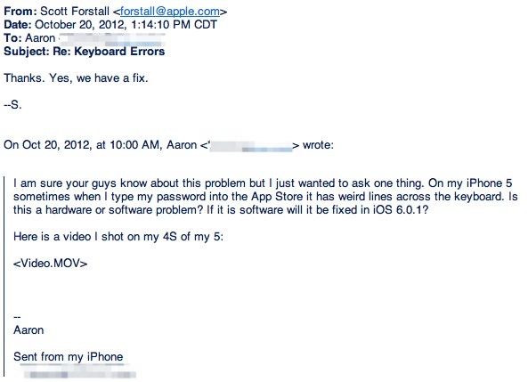Screen dimensions: 528x382
Task: Click the blurred address before 'wrote:'
Action: click(251, 147)
